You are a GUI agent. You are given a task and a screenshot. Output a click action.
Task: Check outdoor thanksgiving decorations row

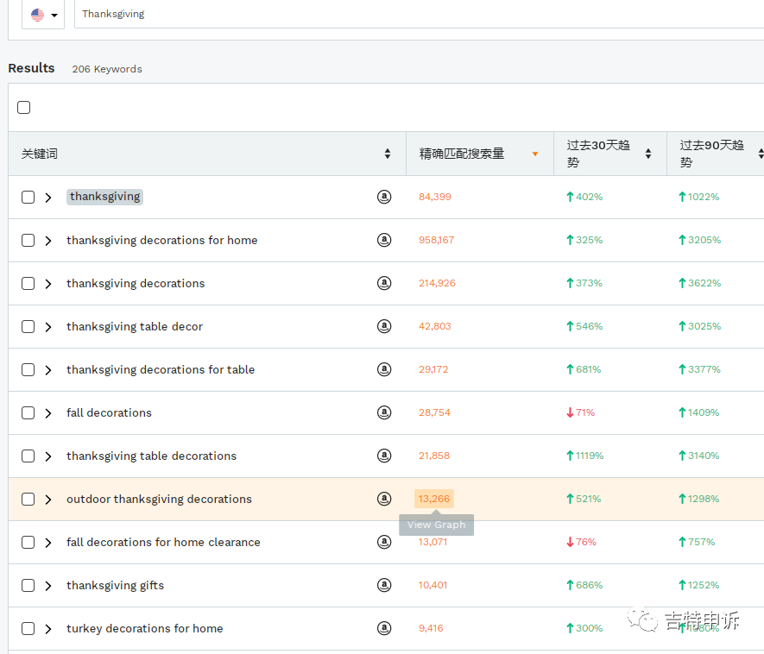coord(28,500)
